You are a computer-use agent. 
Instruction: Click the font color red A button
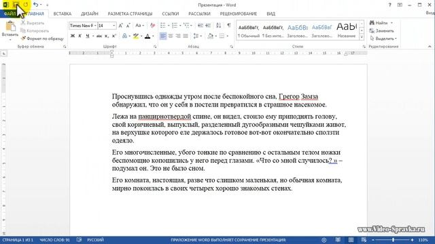tap(147, 36)
